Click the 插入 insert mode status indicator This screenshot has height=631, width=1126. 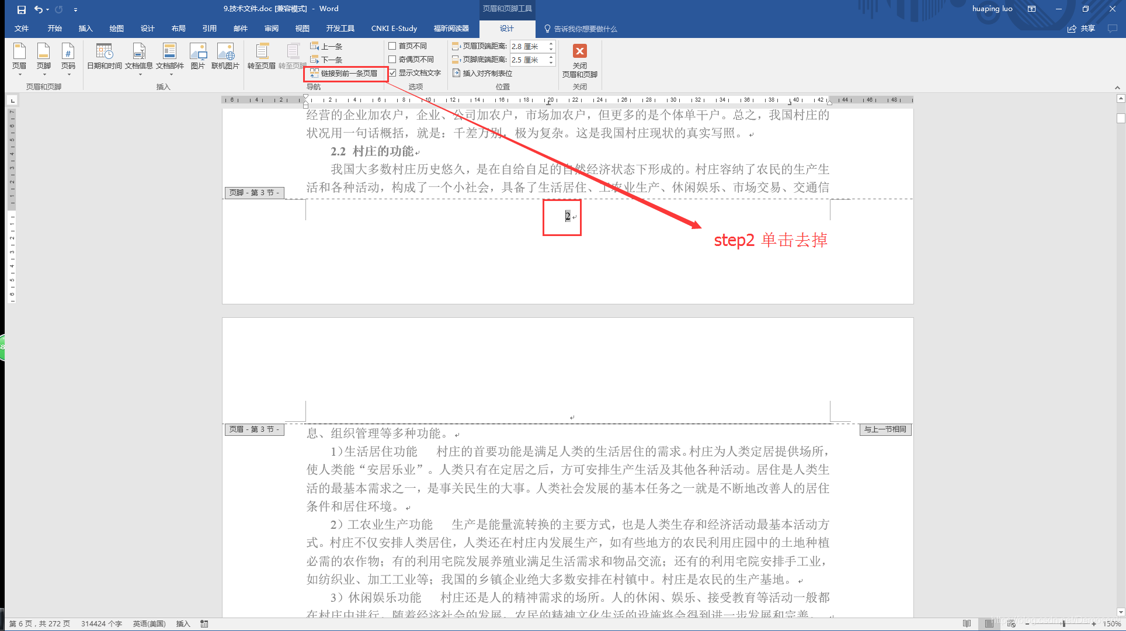[x=183, y=624]
